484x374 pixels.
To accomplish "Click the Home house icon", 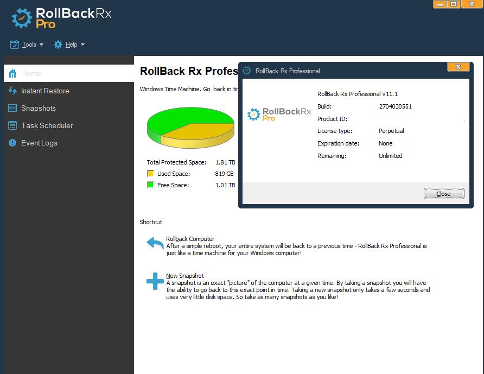I will [12, 73].
